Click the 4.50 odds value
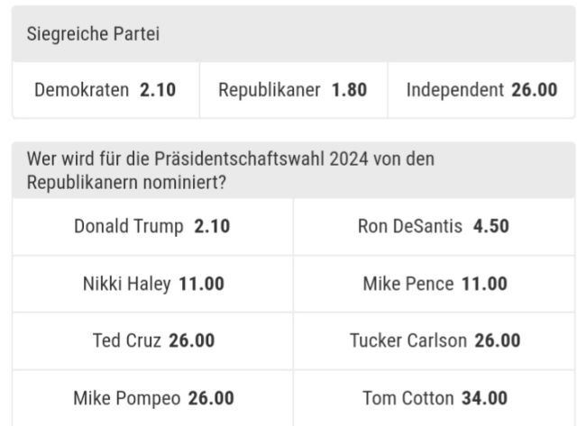The height and width of the screenshot is (426, 586). tap(491, 226)
